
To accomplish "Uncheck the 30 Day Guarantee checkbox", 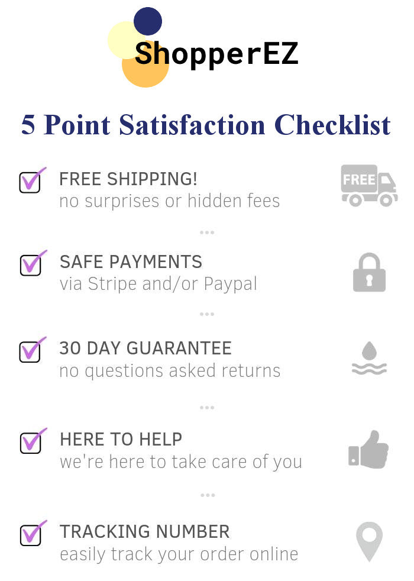I will 30,351.
